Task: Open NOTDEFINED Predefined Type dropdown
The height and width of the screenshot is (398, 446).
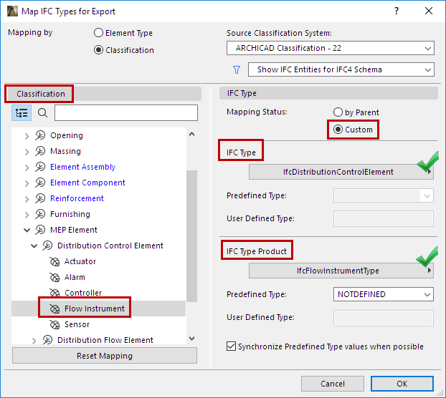Action: click(x=383, y=294)
